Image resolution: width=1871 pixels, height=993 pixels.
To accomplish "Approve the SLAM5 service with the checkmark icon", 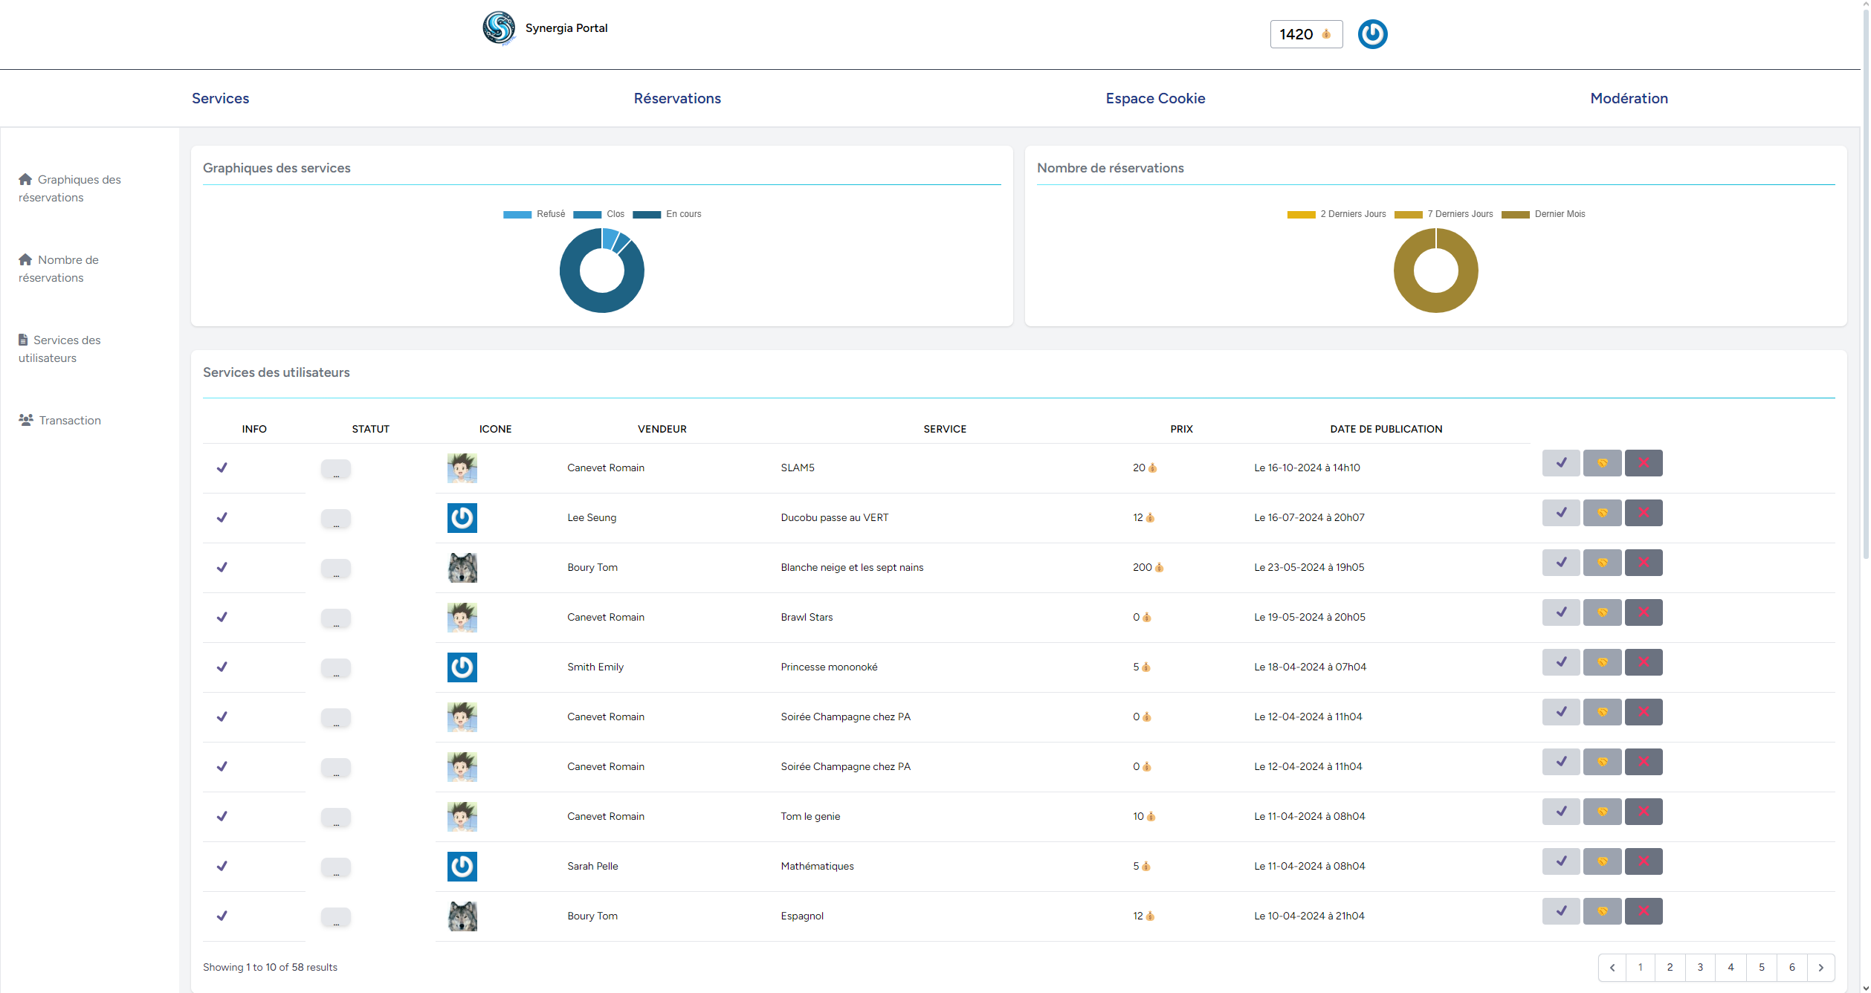I will [1561, 462].
